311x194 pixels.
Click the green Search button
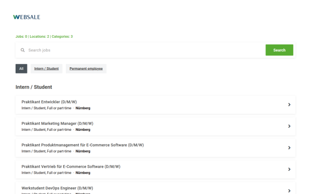click(x=279, y=50)
